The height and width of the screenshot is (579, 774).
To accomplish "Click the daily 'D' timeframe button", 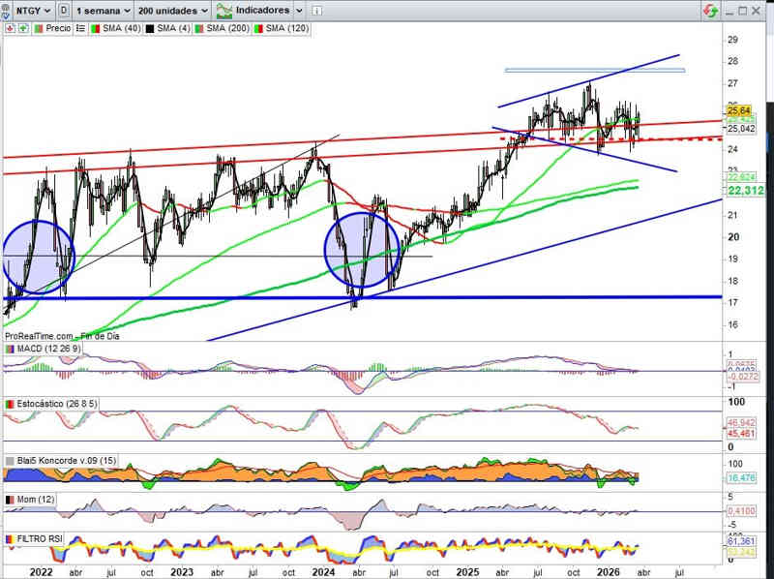I will click(63, 10).
